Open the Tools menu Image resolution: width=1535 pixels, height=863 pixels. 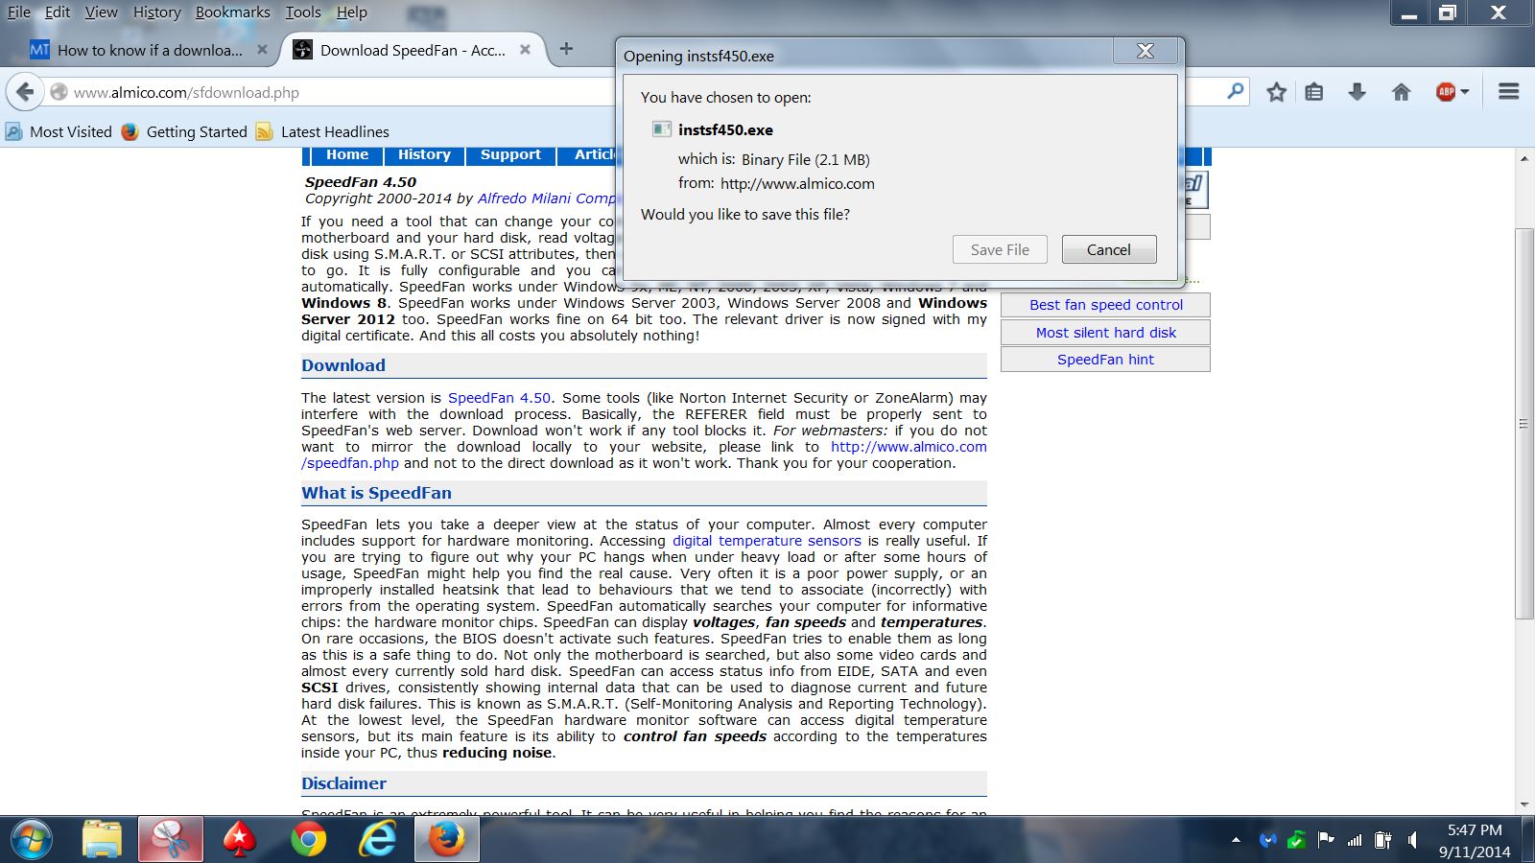[303, 12]
